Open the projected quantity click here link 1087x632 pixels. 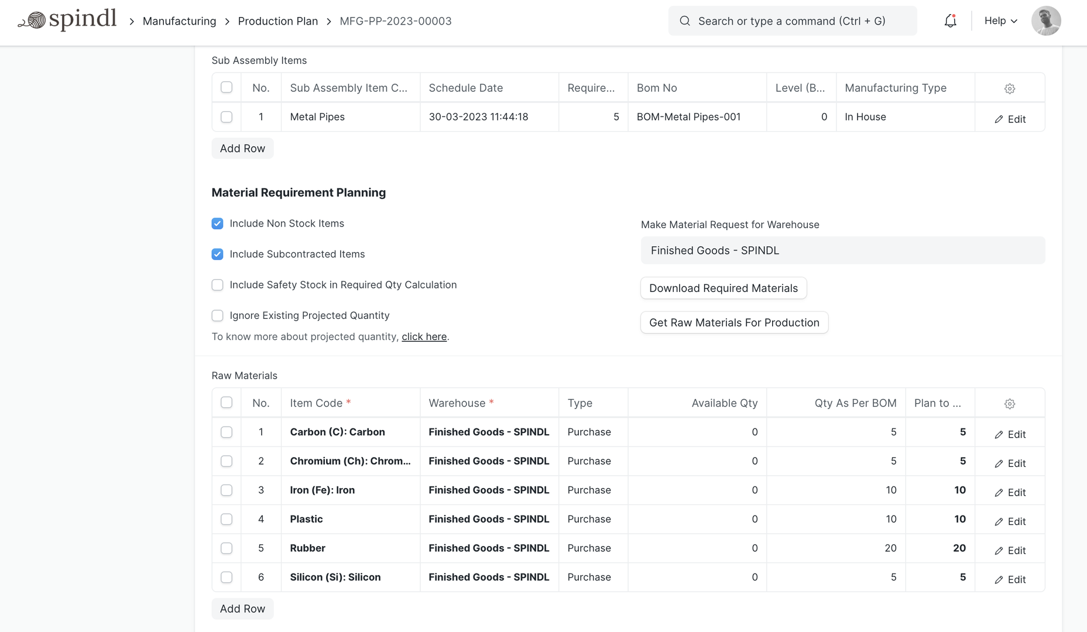point(424,336)
